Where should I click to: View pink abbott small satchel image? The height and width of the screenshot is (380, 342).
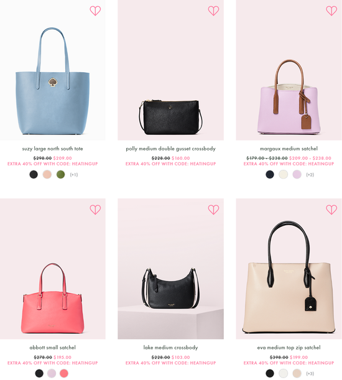pyautogui.click(x=53, y=269)
